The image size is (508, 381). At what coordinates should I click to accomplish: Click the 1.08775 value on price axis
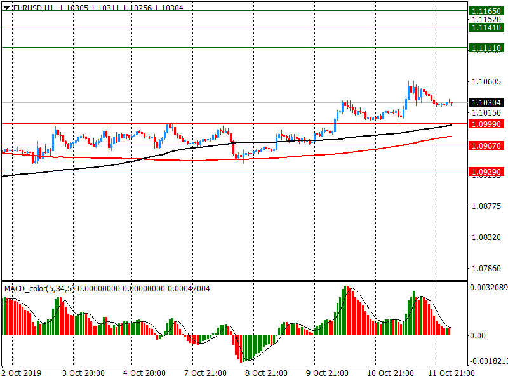point(486,206)
